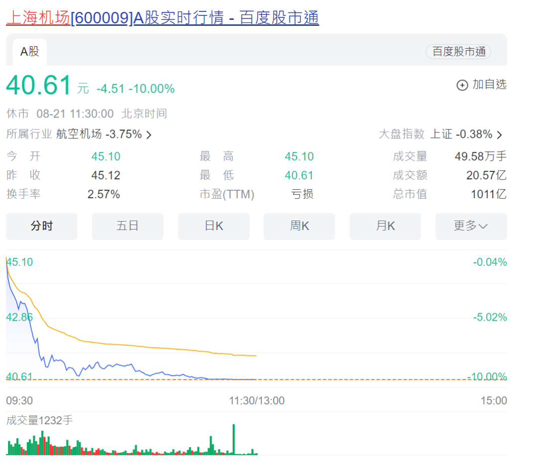
Task: Show the 日K candlestick chart
Action: point(214,226)
